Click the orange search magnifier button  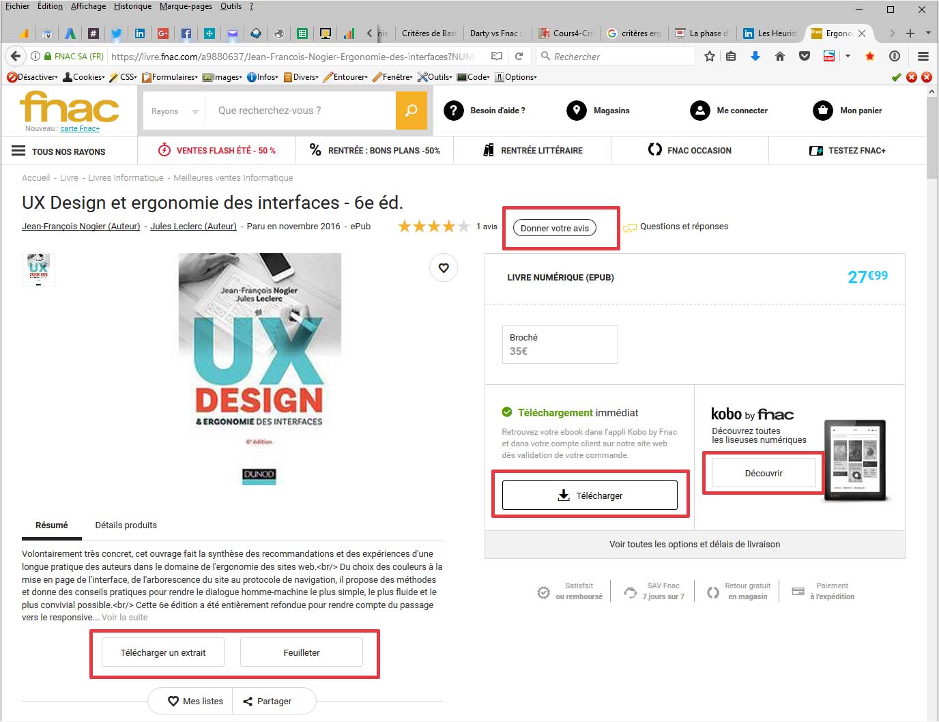[411, 111]
